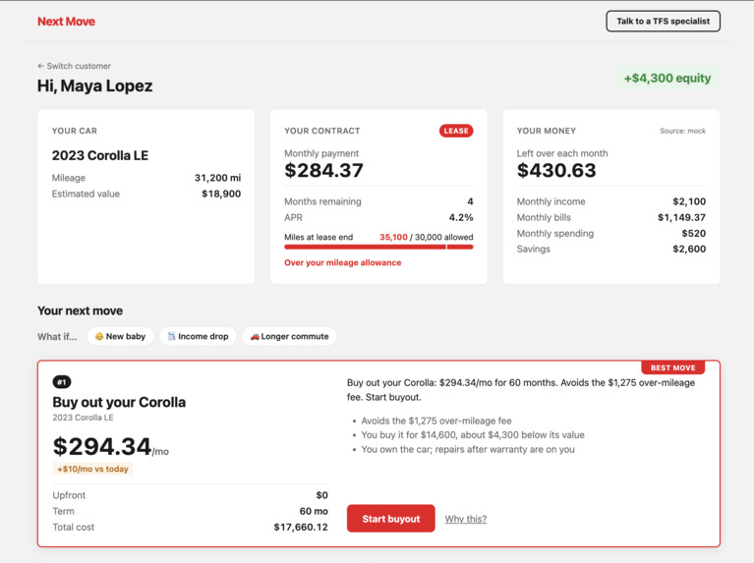Click the +$4,300 equity badge

pos(667,78)
